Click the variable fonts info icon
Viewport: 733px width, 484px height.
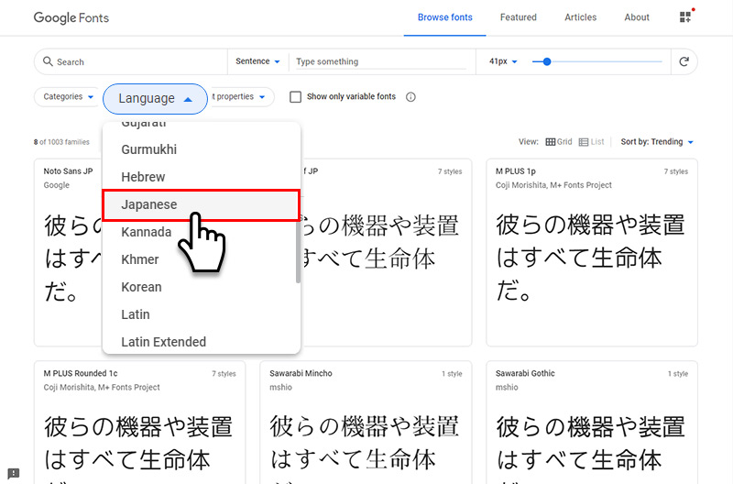point(410,97)
